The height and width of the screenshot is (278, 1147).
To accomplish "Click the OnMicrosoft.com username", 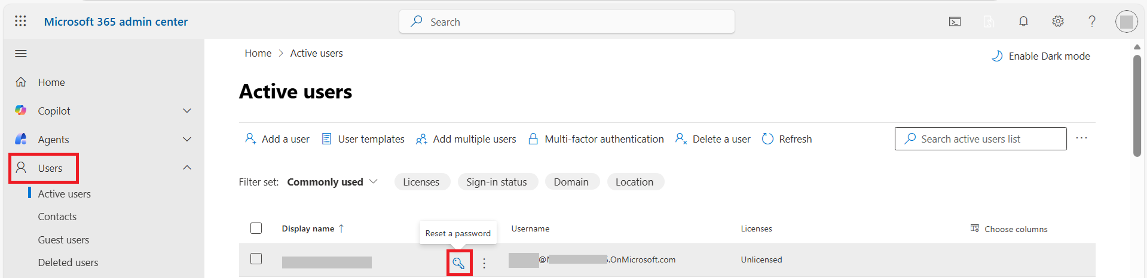I will [592, 260].
